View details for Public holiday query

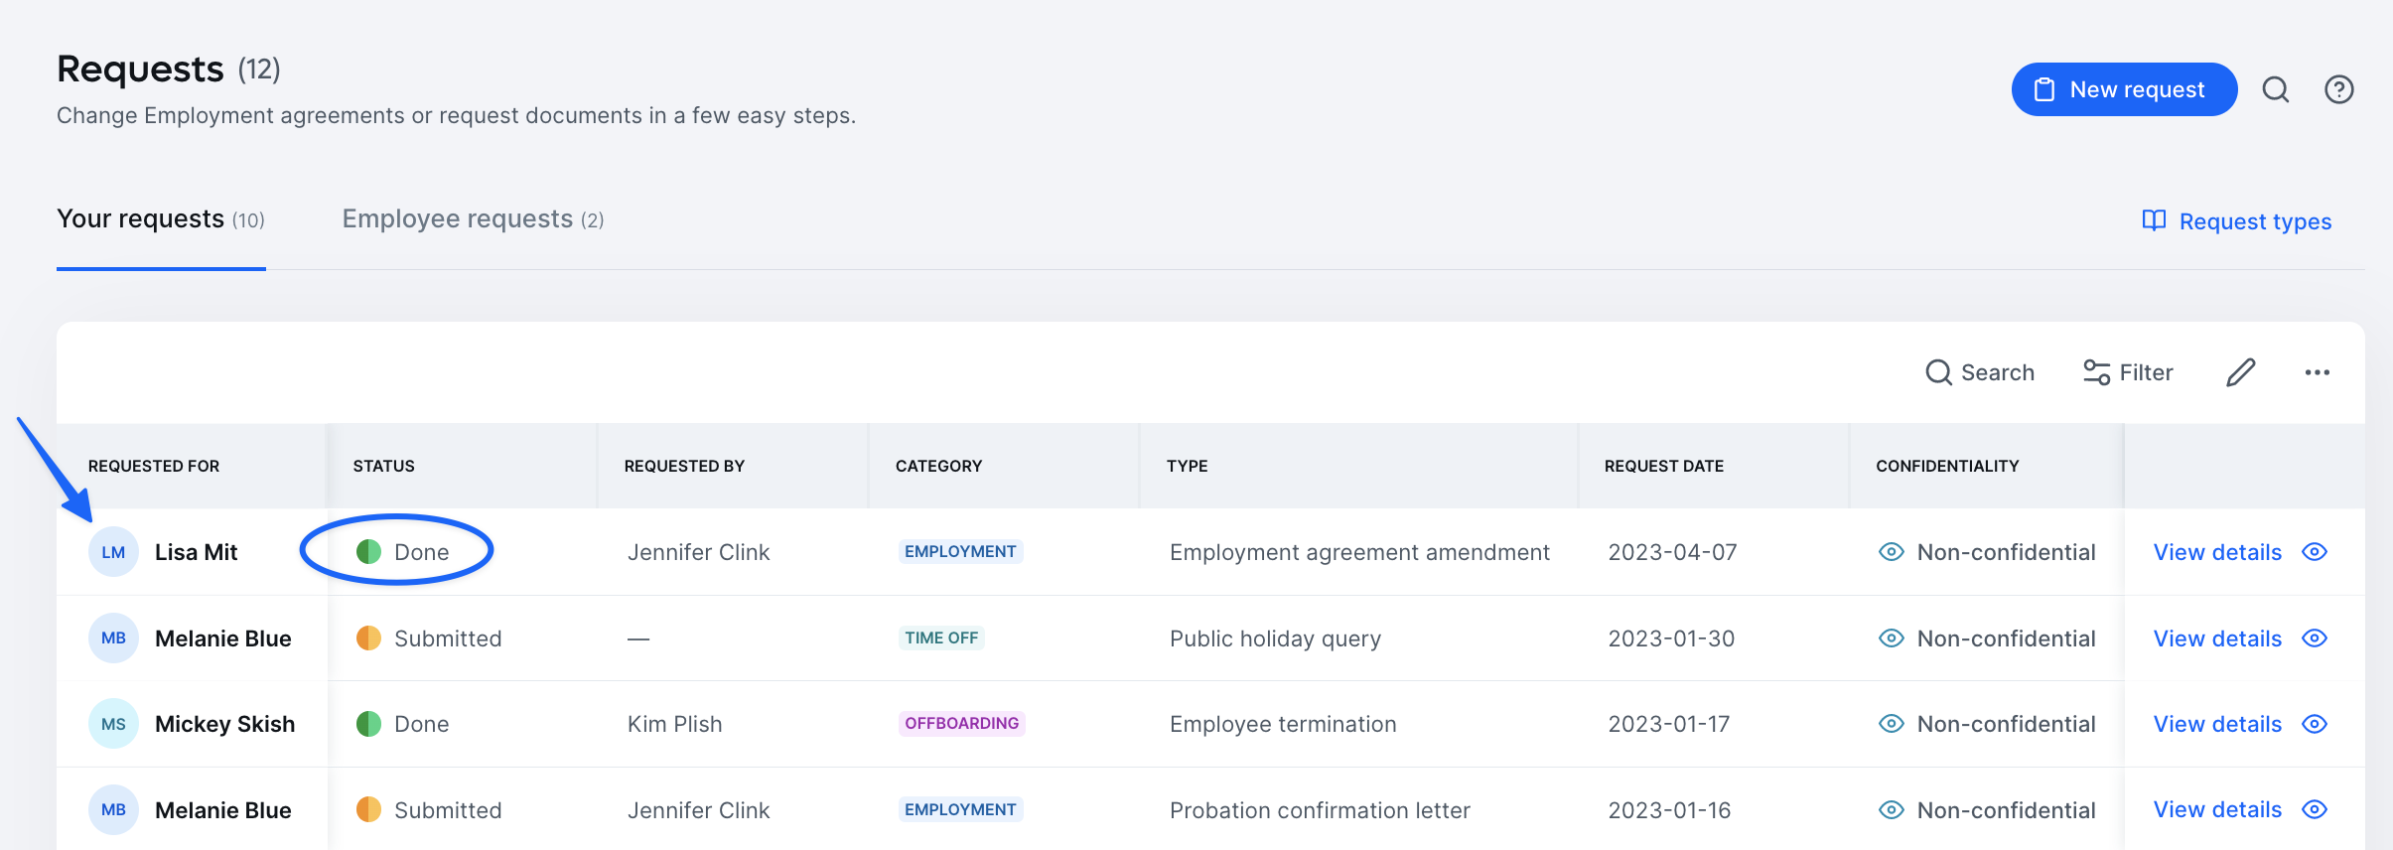tap(2217, 638)
